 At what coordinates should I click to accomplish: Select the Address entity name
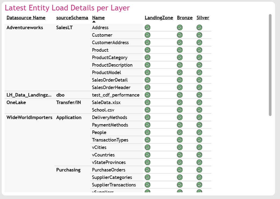click(x=100, y=28)
